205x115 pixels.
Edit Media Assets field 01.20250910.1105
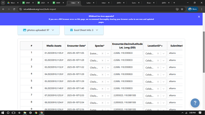(54, 53)
